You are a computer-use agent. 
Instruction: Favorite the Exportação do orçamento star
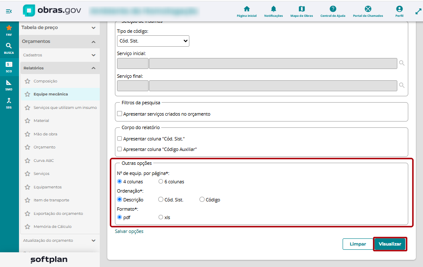[x=27, y=213]
